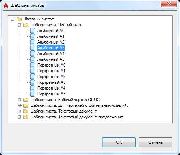This screenshot has width=180, height=155.
Task: Select the Альбомный A4 template
Action: coord(51,54)
